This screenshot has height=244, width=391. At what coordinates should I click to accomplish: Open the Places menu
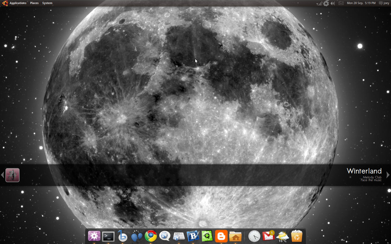coord(34,3)
